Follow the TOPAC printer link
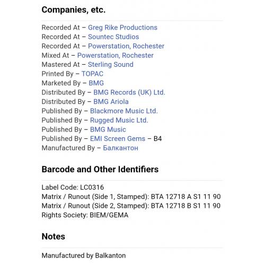Image resolution: width=265 pixels, height=265 pixels. coord(92,74)
